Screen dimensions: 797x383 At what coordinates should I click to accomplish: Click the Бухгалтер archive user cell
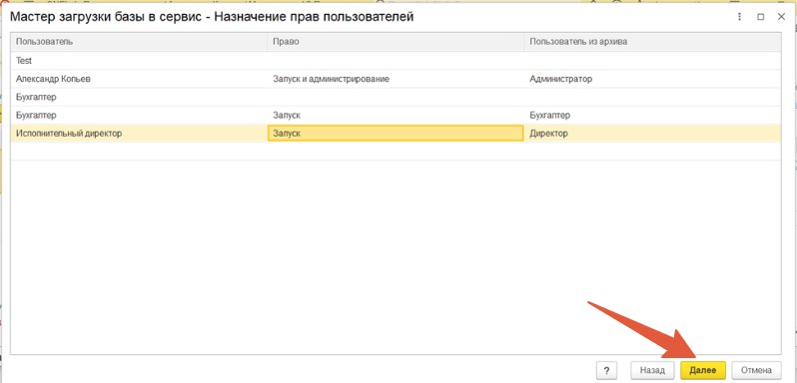[652, 115]
